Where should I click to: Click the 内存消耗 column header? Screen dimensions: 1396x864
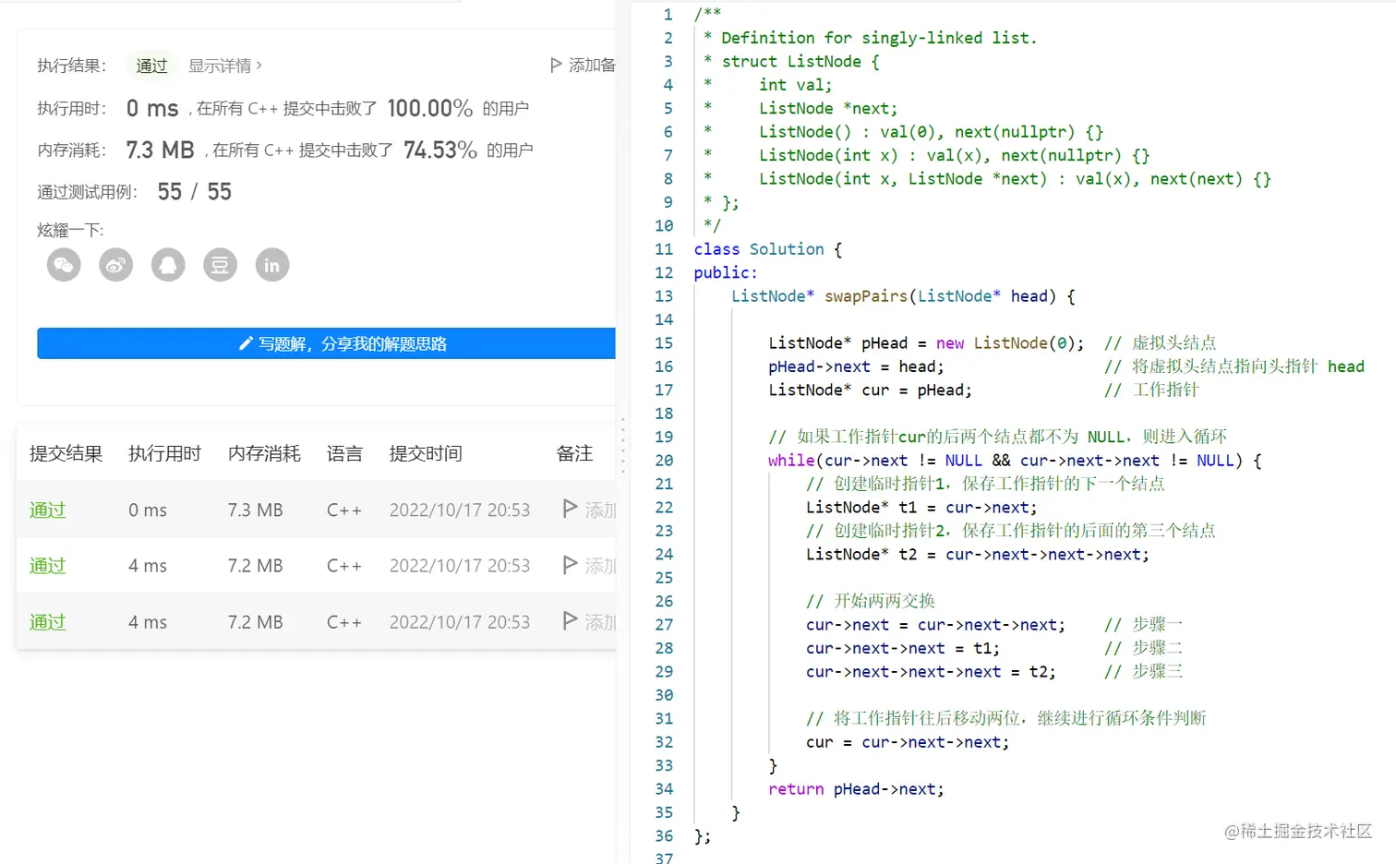point(264,453)
